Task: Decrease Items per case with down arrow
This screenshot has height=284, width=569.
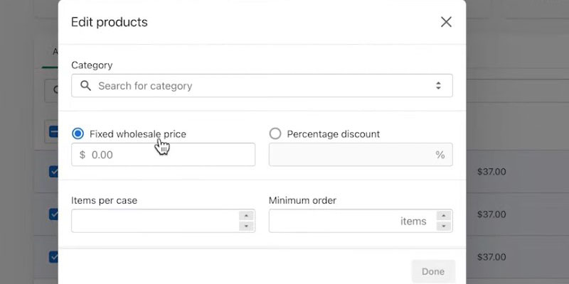Action: coord(247,226)
